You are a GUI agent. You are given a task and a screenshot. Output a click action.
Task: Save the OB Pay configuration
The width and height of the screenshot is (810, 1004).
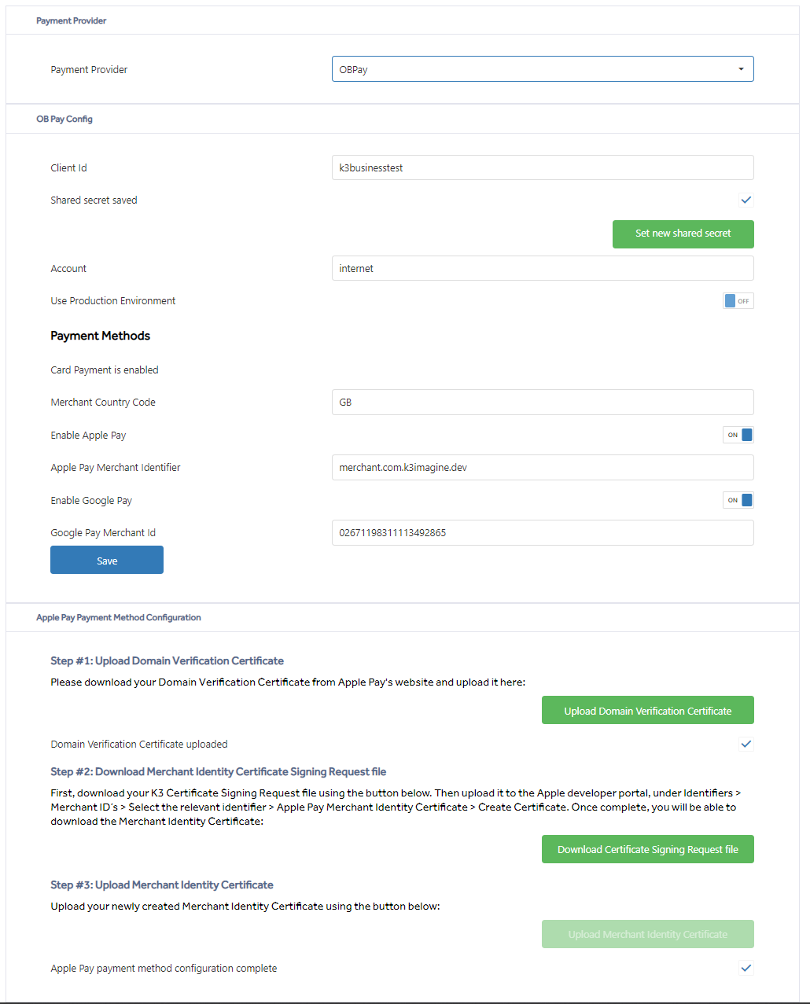point(107,560)
